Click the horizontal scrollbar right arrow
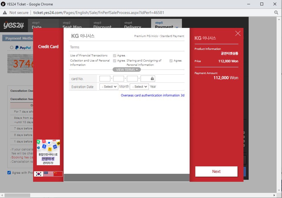Image resolution: width=282 pixels, height=198 pixels. [x=274, y=195]
